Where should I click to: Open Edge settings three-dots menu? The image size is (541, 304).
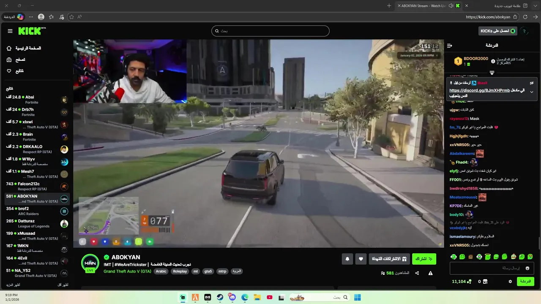point(31,17)
